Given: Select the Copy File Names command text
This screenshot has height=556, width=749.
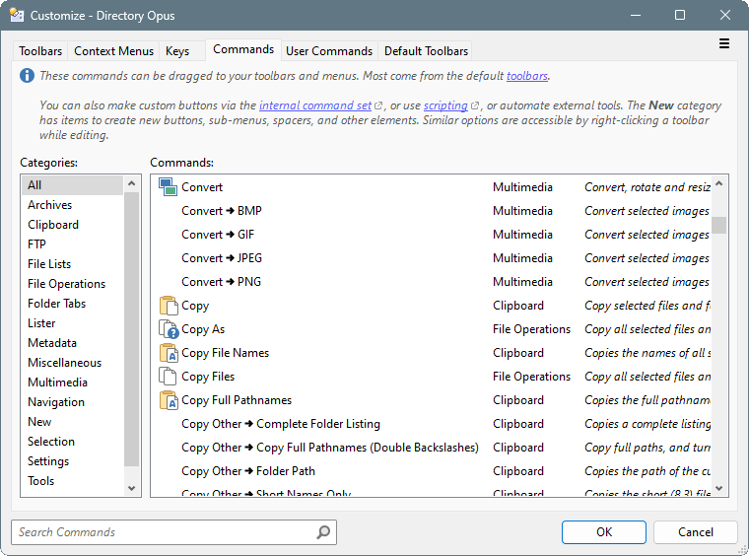Looking at the screenshot, I should (226, 353).
